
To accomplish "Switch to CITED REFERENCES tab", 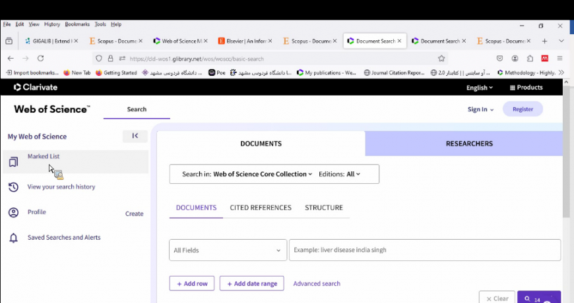I will tap(261, 207).
